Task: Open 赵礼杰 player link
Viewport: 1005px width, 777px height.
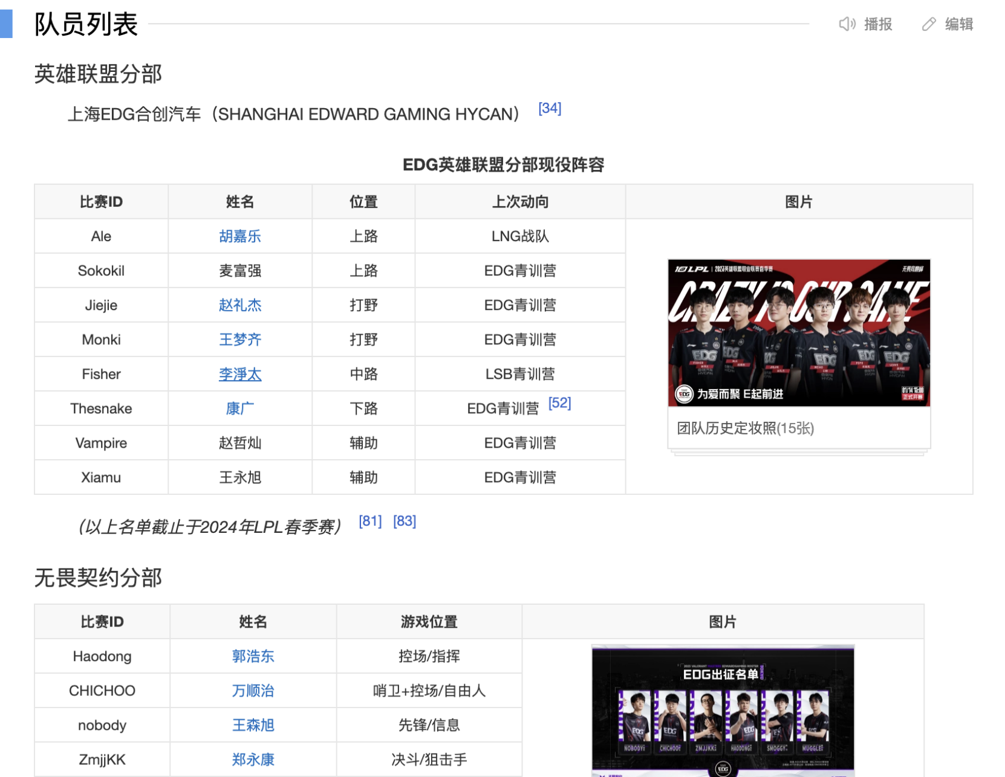Action: coord(240,305)
